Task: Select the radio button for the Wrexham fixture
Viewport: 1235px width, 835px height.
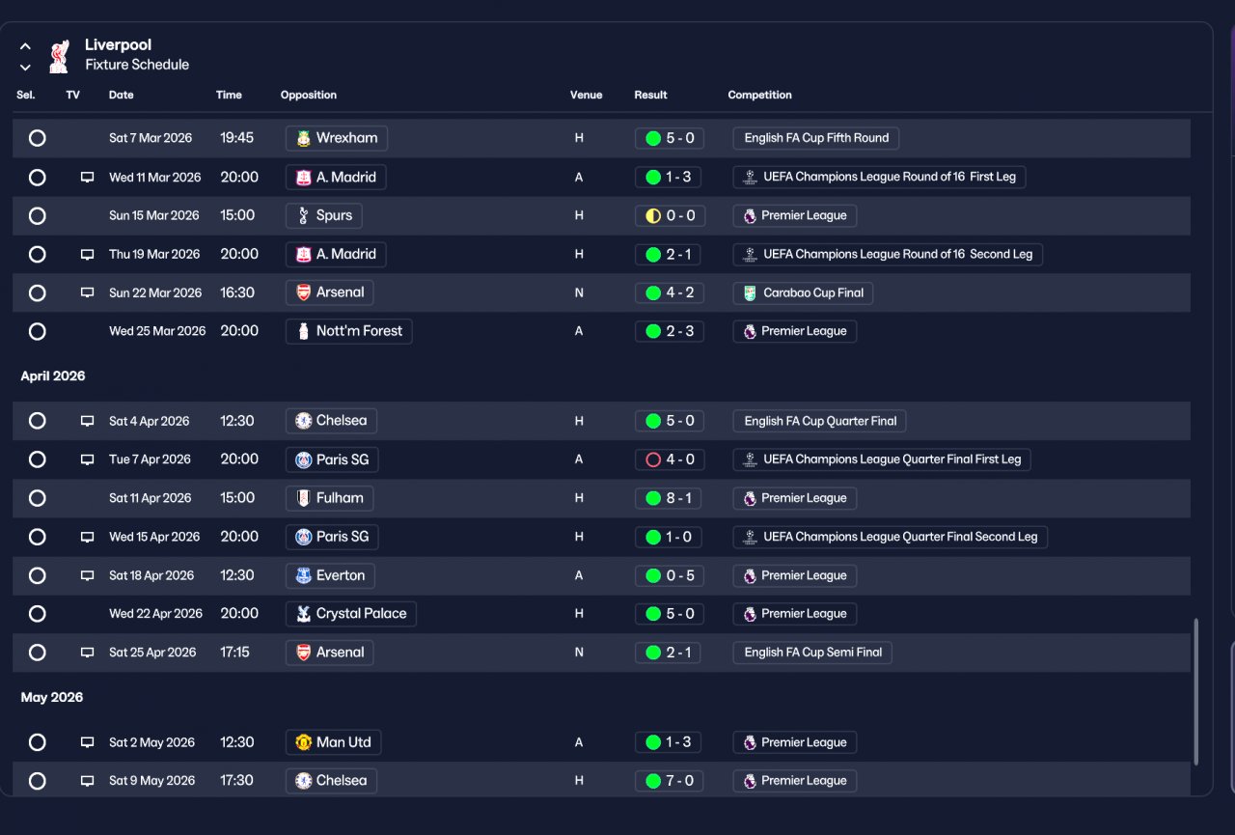Action: pyautogui.click(x=37, y=138)
